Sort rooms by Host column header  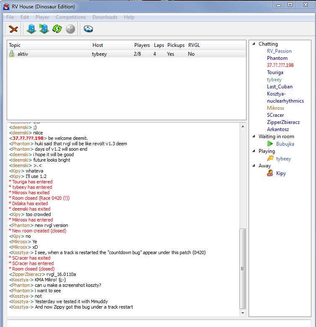point(111,45)
